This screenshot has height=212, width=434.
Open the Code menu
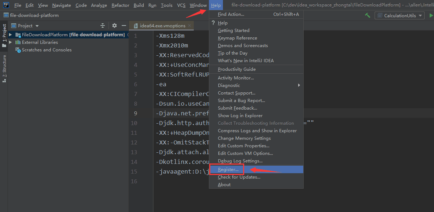[x=81, y=5]
